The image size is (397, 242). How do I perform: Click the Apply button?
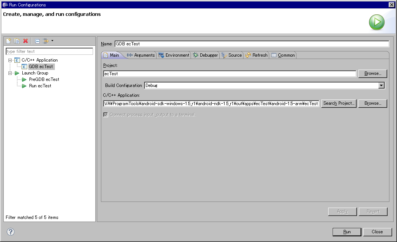342,212
